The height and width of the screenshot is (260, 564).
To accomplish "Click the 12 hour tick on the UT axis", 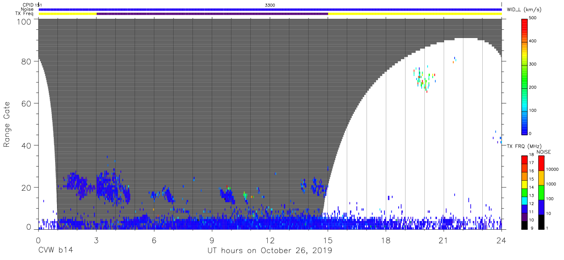I will (270, 240).
